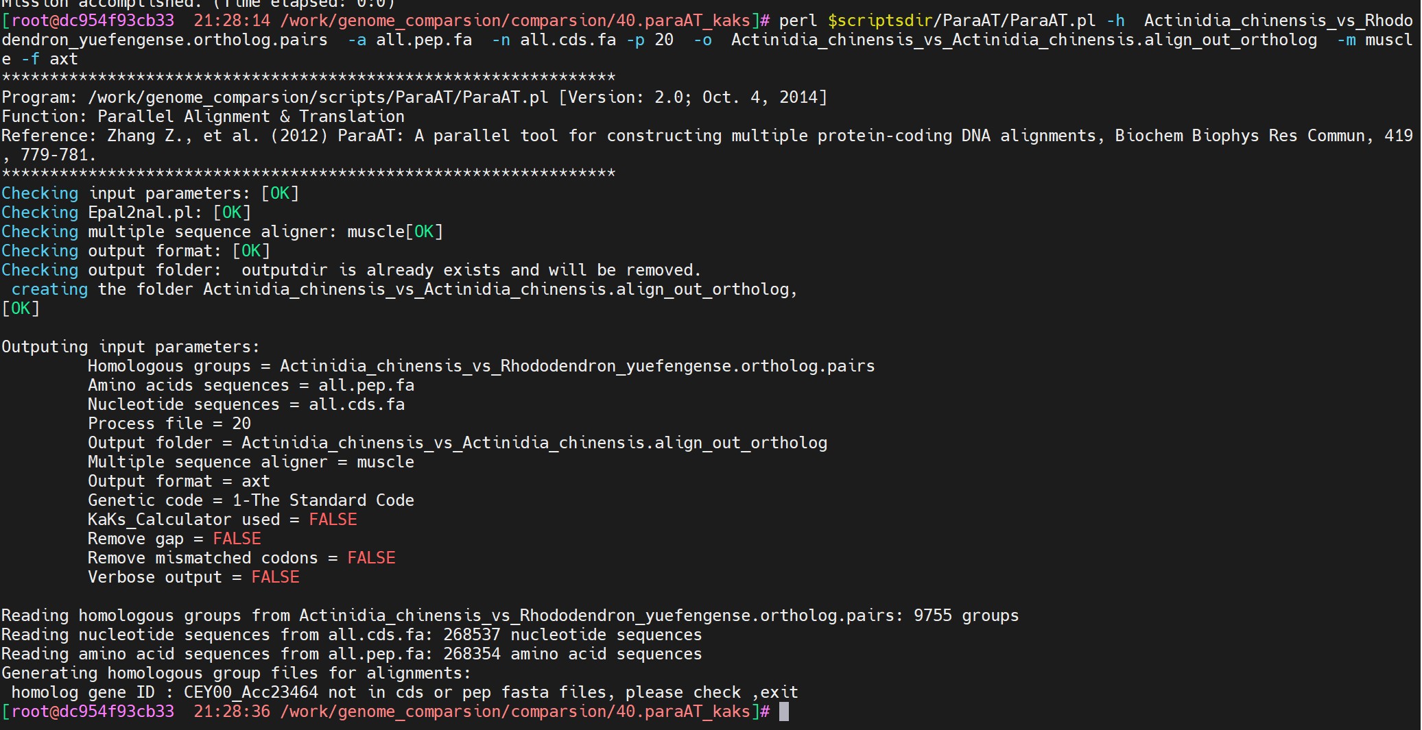Viewport: 1422px width, 730px height.
Task: Click 'Nucleotide sequences = all.cds.fa' line
Action: pos(246,404)
